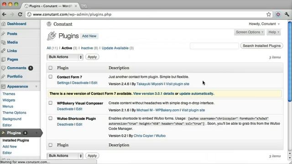View version 3.0.1 details link
Image resolution: width=292 pixels, height=164 pixels.
154,93
